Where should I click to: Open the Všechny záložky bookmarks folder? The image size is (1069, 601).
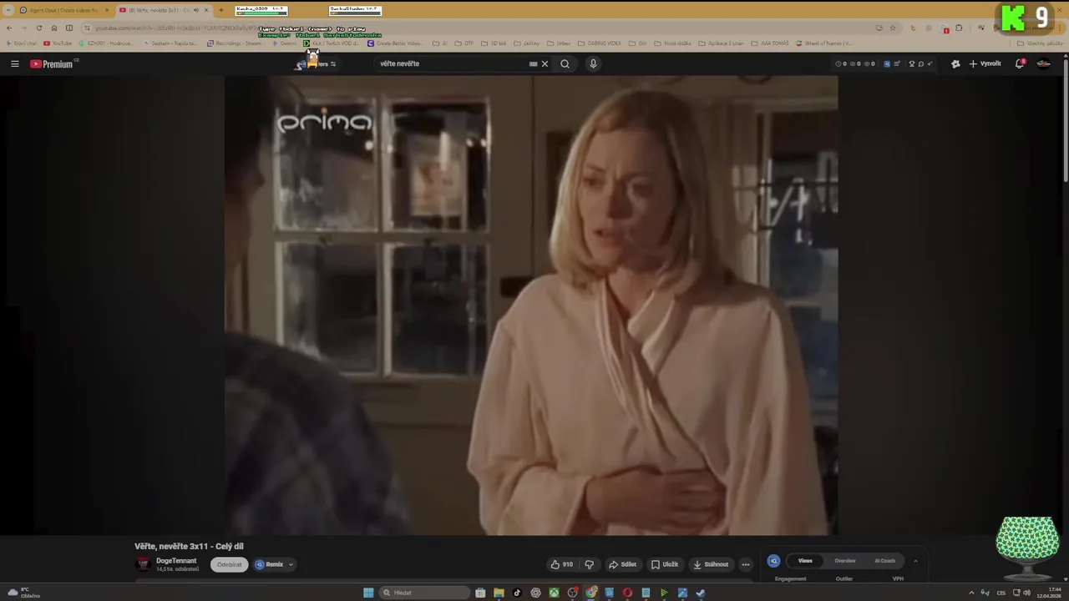coord(1040,43)
